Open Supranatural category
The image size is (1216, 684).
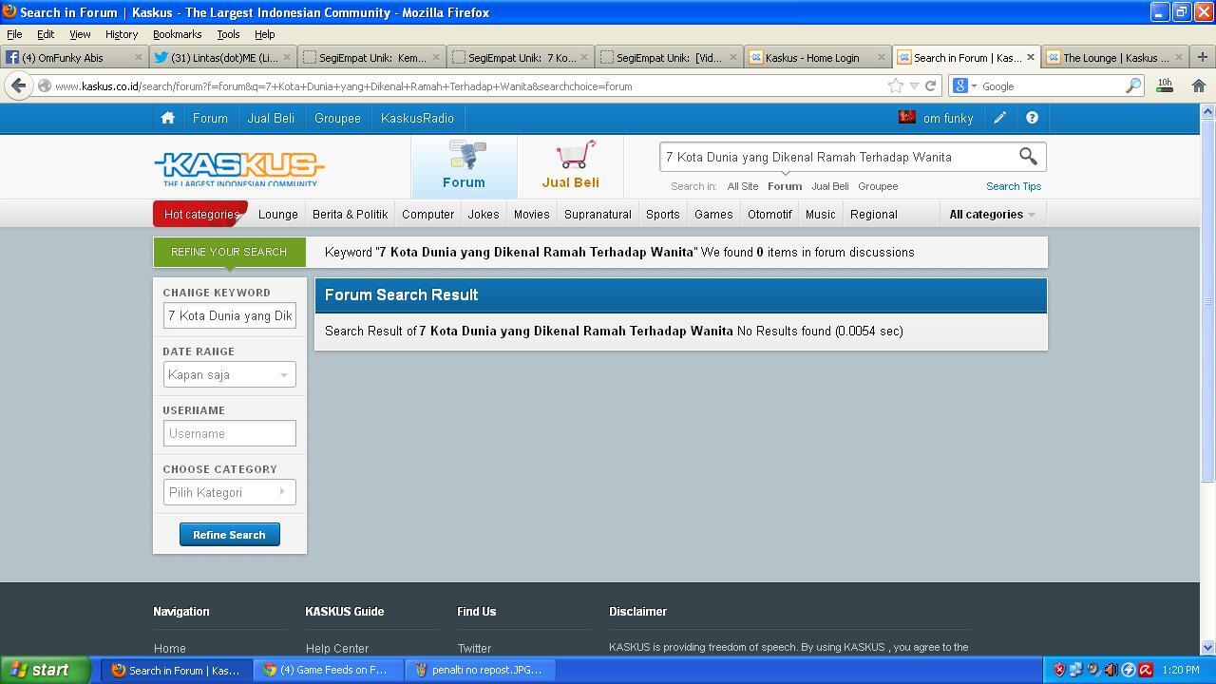click(598, 214)
